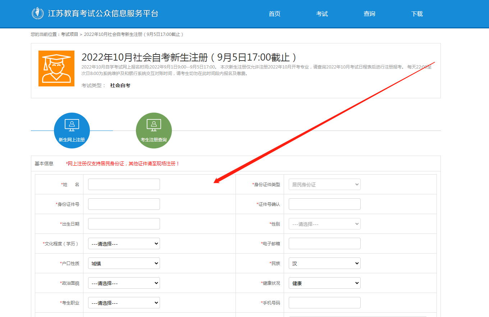Select the 电子邮箱 input field
Screen dimensions: 489x317
(324, 243)
